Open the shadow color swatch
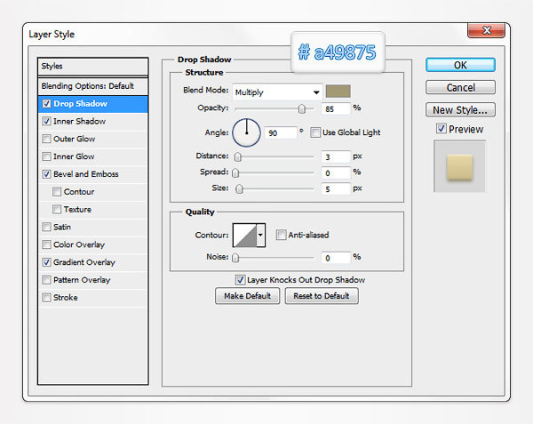The image size is (533, 424). tap(338, 92)
